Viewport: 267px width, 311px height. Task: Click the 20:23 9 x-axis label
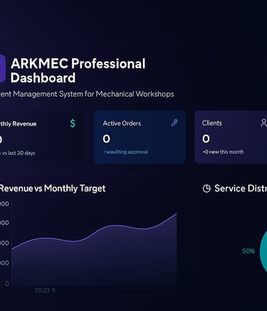[x=45, y=290]
